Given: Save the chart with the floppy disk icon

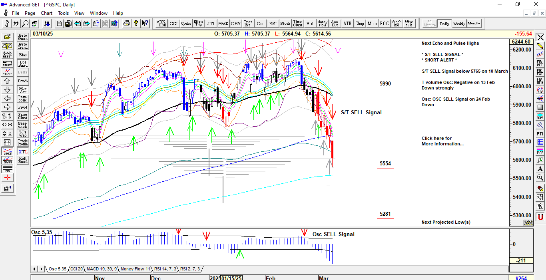Looking at the screenshot, I should (68, 24).
